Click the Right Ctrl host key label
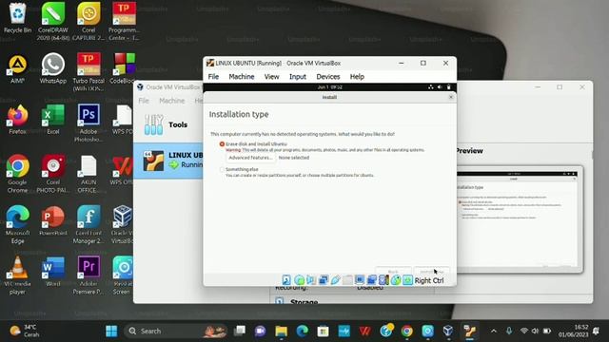609x342 pixels. pos(429,280)
